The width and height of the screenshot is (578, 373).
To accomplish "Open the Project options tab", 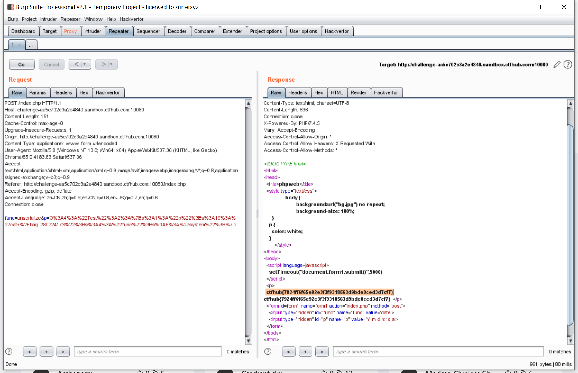I will click(266, 31).
